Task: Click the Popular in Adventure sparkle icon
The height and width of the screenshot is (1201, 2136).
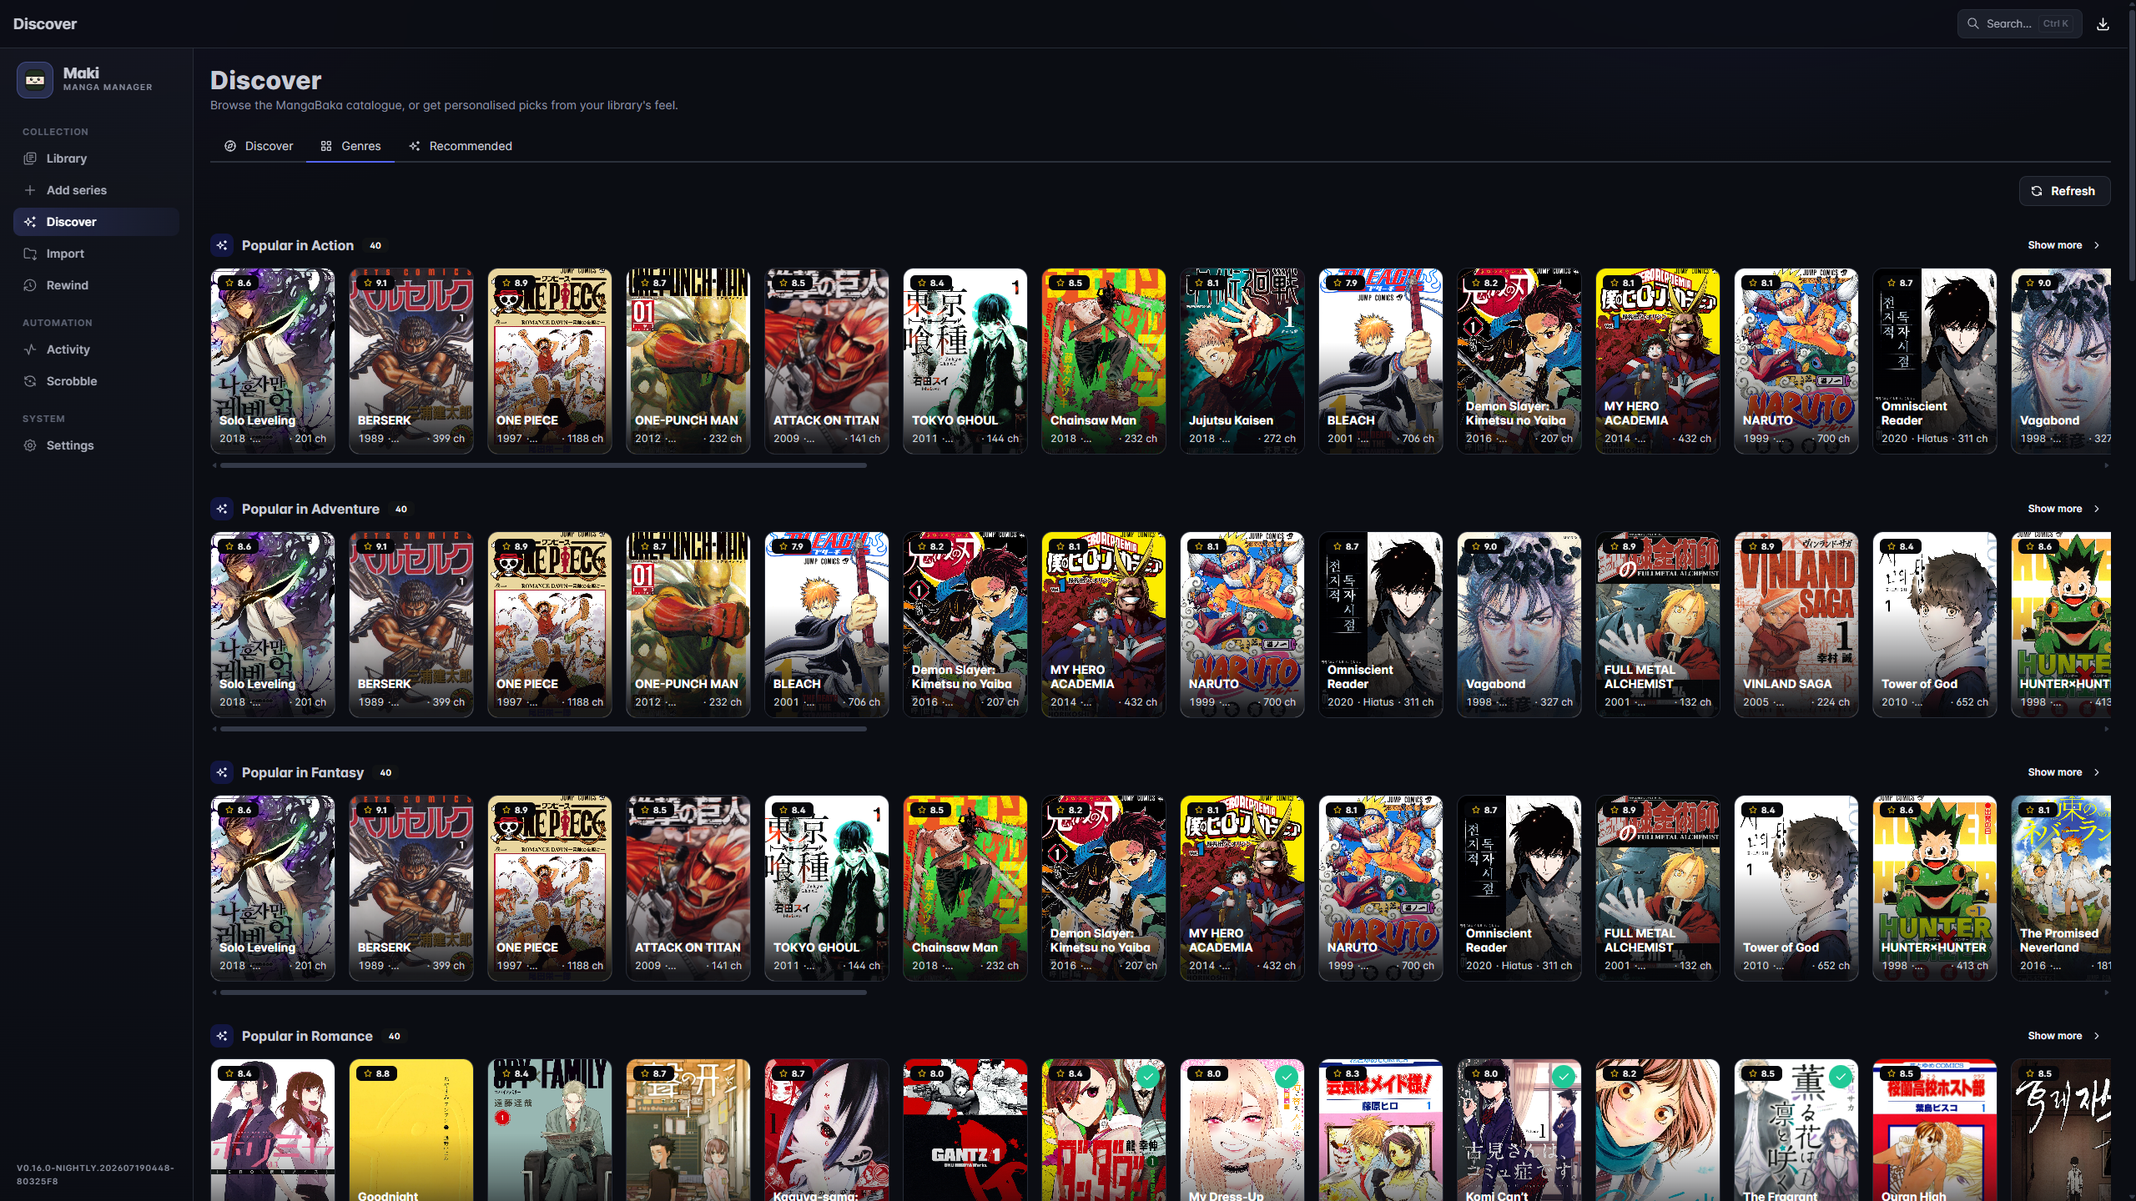Action: (222, 509)
